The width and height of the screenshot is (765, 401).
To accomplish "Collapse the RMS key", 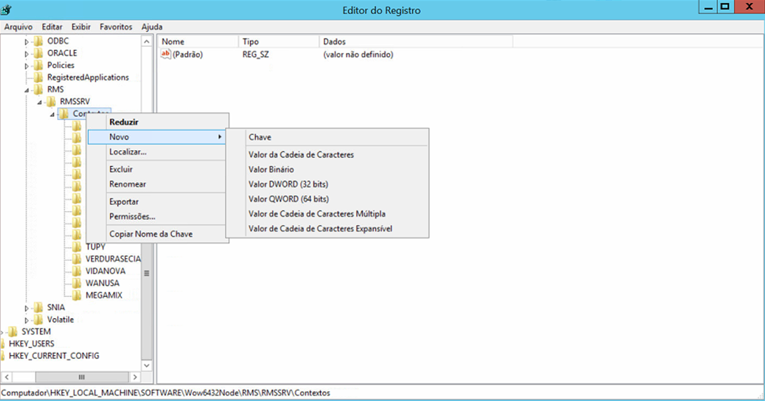I will pyautogui.click(x=27, y=90).
